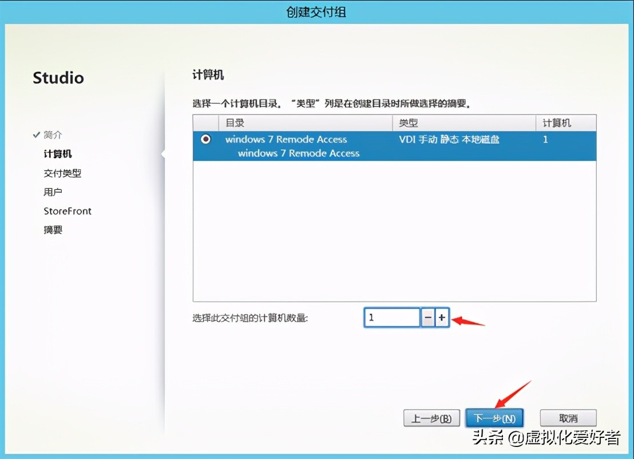634x459 pixels.
Task: Select the windows 7 Remode Access radio button
Action: point(205,139)
